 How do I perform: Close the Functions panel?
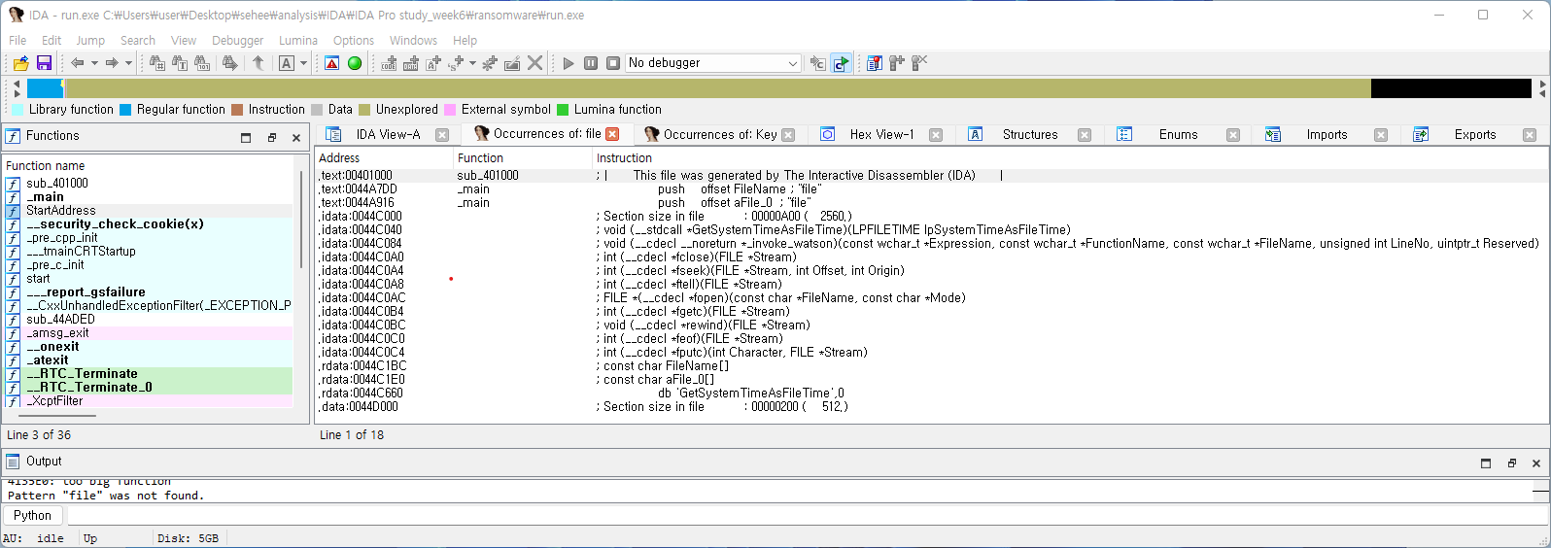coord(296,138)
